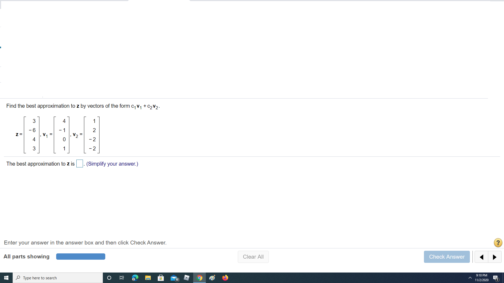Open Cortana from the taskbar circle icon

coord(109,278)
